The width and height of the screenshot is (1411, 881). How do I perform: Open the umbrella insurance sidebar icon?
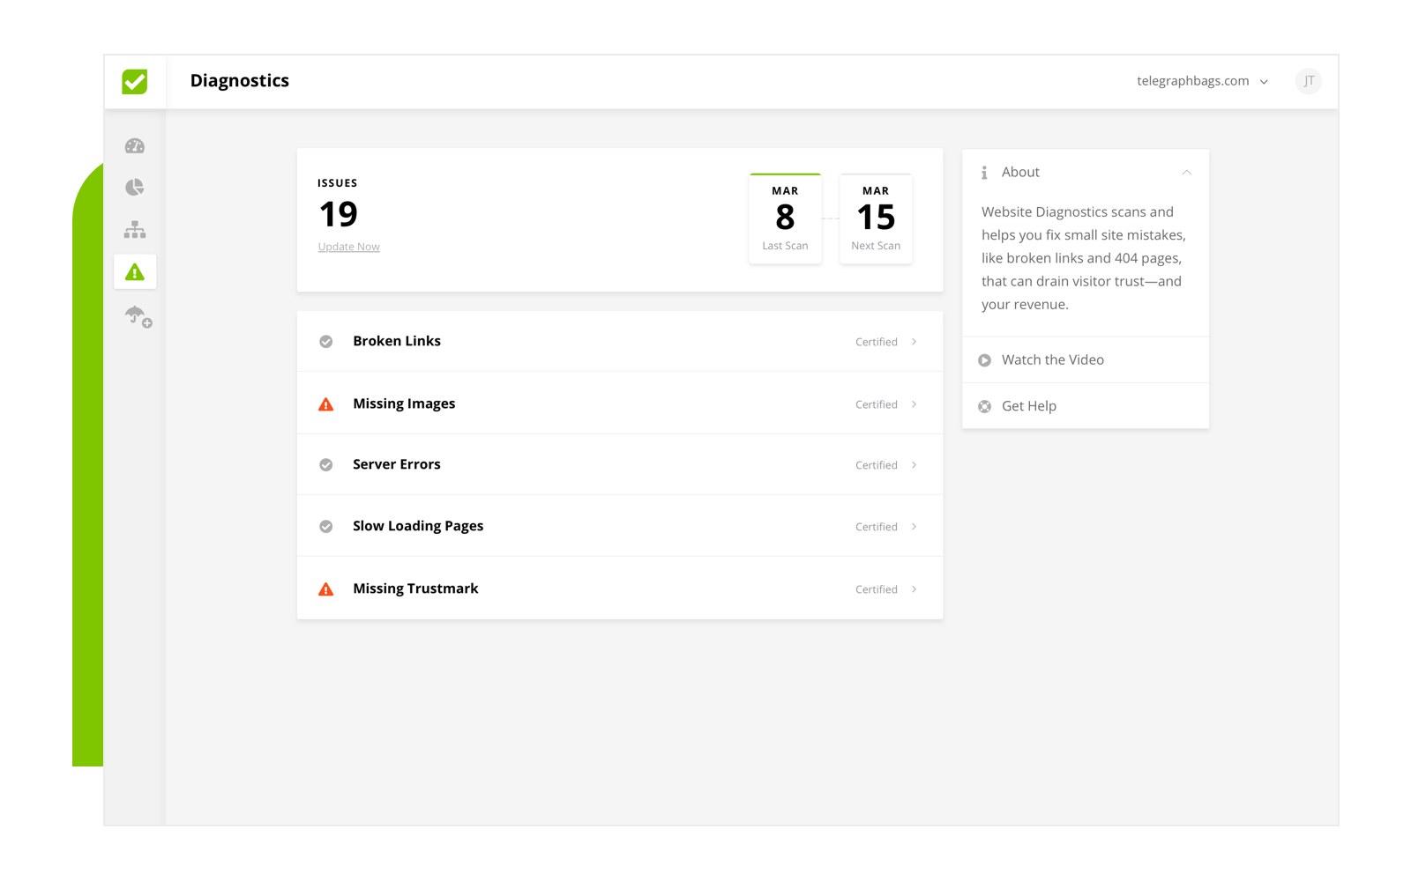point(138,315)
